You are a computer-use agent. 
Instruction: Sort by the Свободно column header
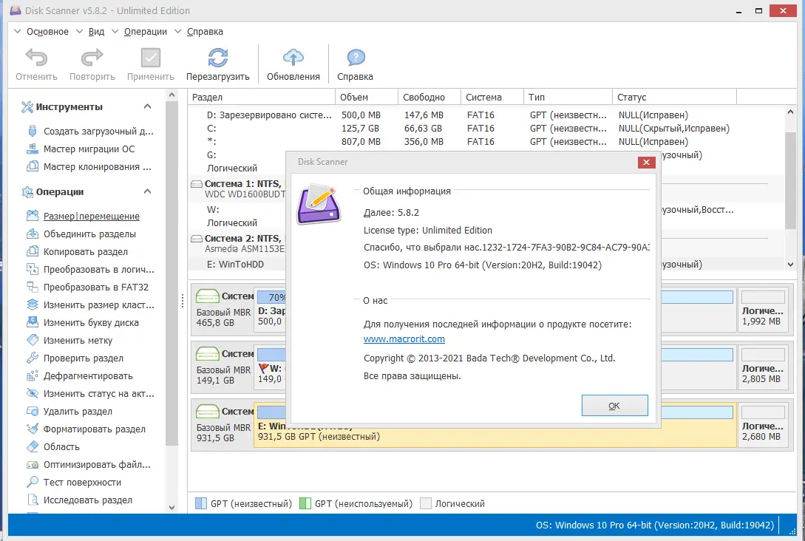[429, 97]
